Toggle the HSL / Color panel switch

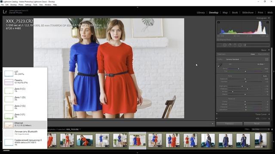tap(217, 118)
